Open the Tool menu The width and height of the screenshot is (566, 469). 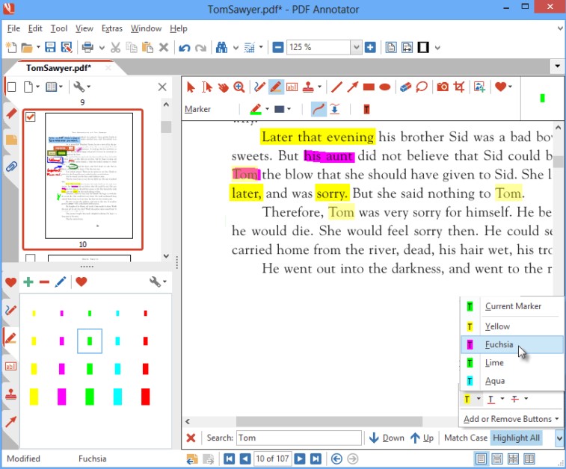(x=59, y=28)
